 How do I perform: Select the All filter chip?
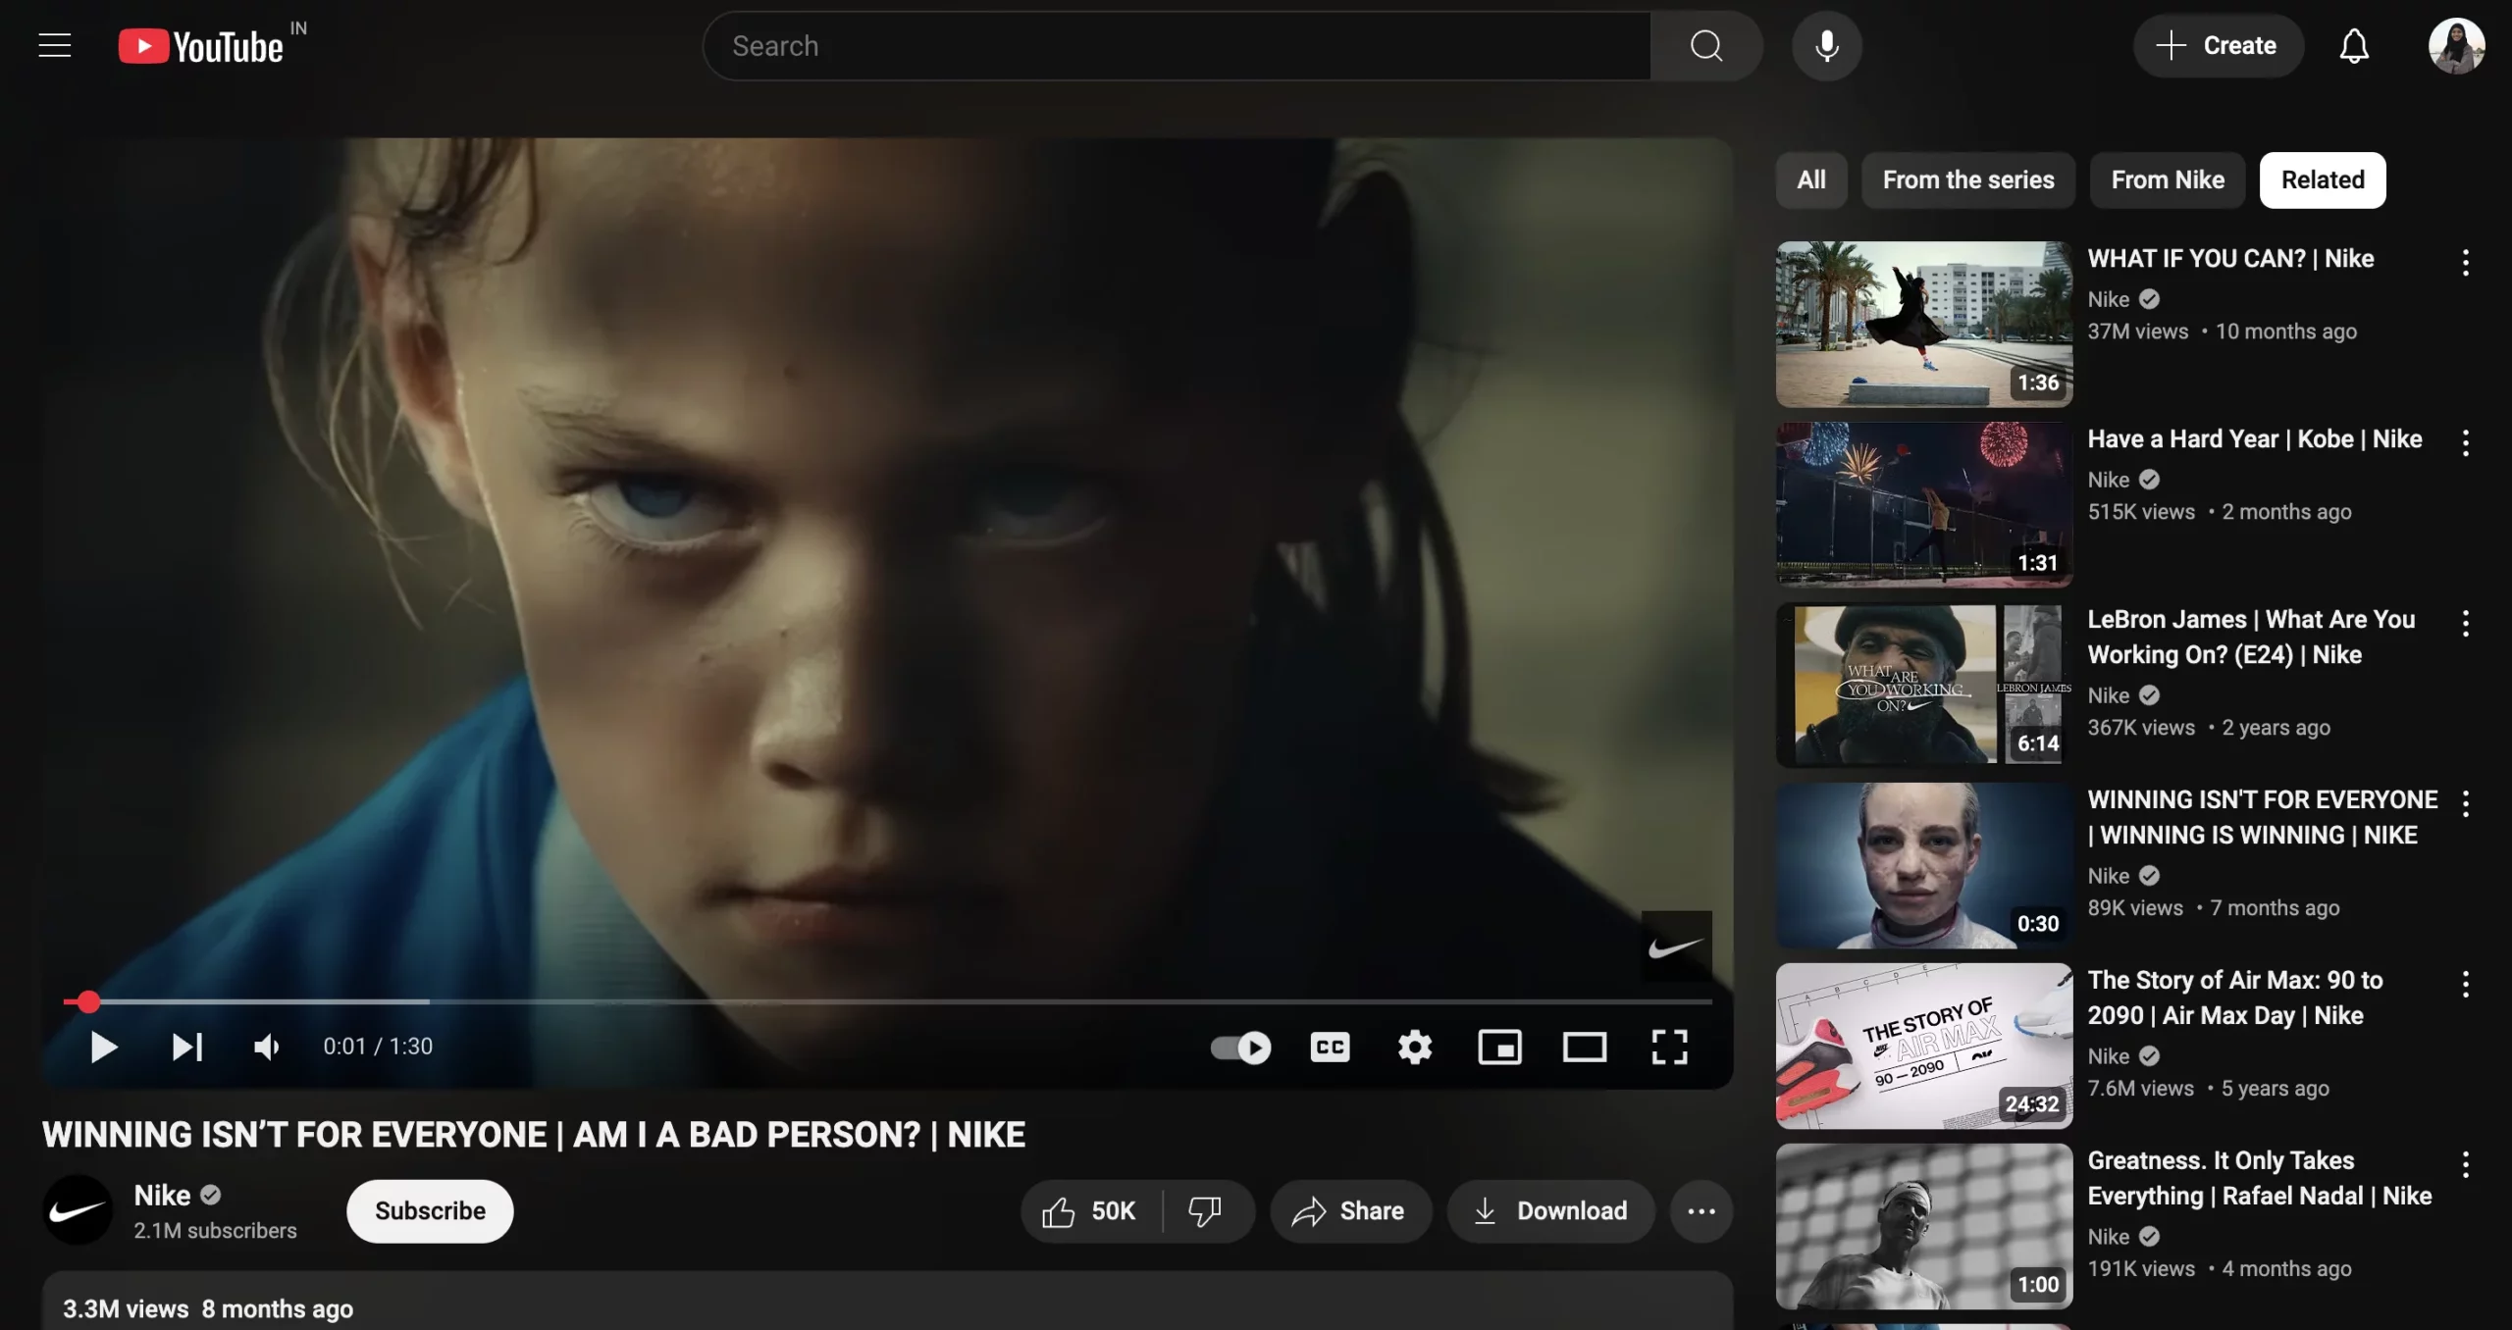click(x=1811, y=180)
